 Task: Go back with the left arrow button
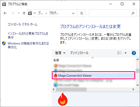click(5, 13)
